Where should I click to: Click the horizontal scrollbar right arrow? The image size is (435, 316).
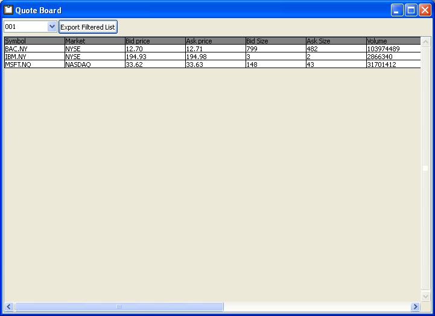coord(415,307)
